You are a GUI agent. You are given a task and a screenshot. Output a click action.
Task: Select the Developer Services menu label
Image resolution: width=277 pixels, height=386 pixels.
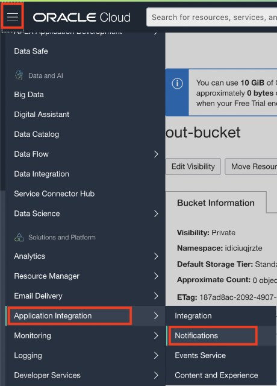click(x=47, y=375)
